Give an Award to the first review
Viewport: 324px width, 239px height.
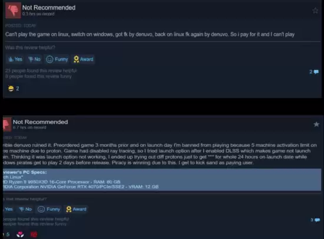click(x=83, y=59)
